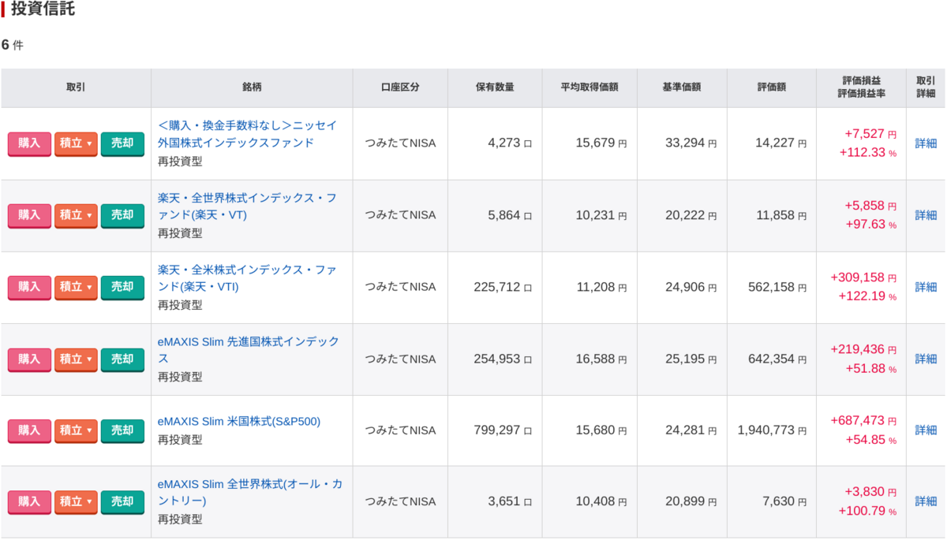947x540 pixels.
Task: Click 売却 for eMAXIS Slim 先進国株式インデックス
Action: click(122, 359)
